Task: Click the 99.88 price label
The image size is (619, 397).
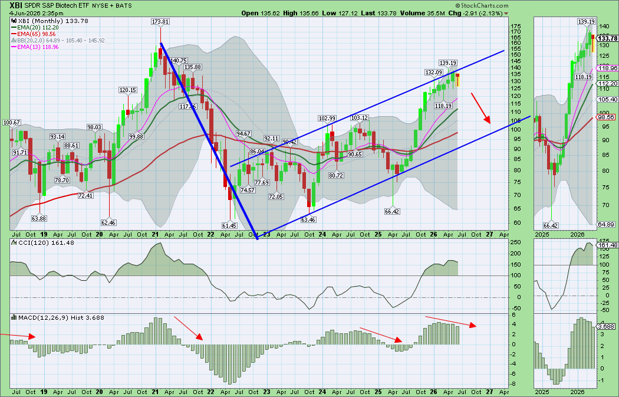Action: [x=136, y=136]
